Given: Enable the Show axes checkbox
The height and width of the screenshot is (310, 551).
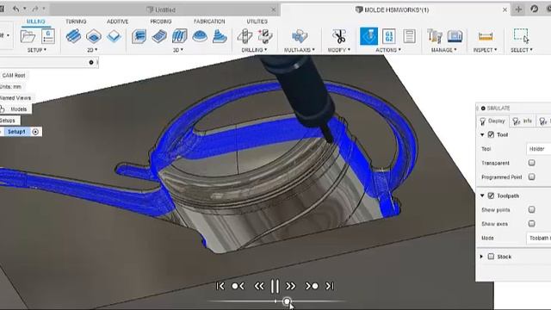Looking at the screenshot, I should [x=532, y=224].
